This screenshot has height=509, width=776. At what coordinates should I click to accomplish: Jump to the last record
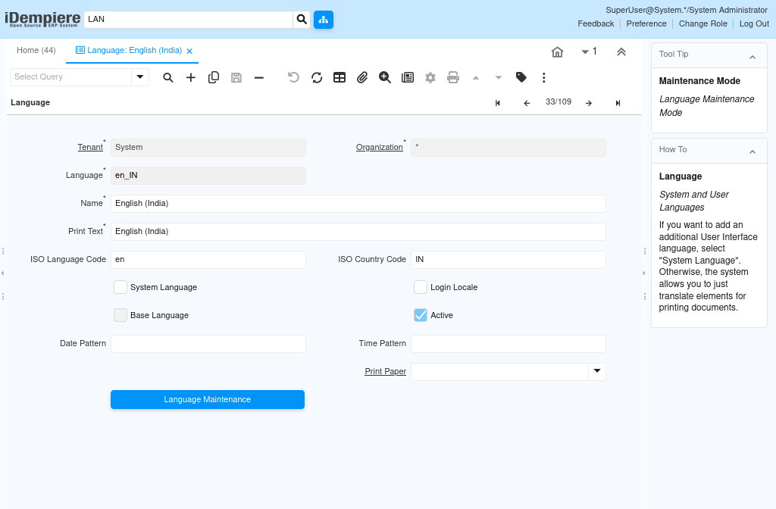coord(618,103)
